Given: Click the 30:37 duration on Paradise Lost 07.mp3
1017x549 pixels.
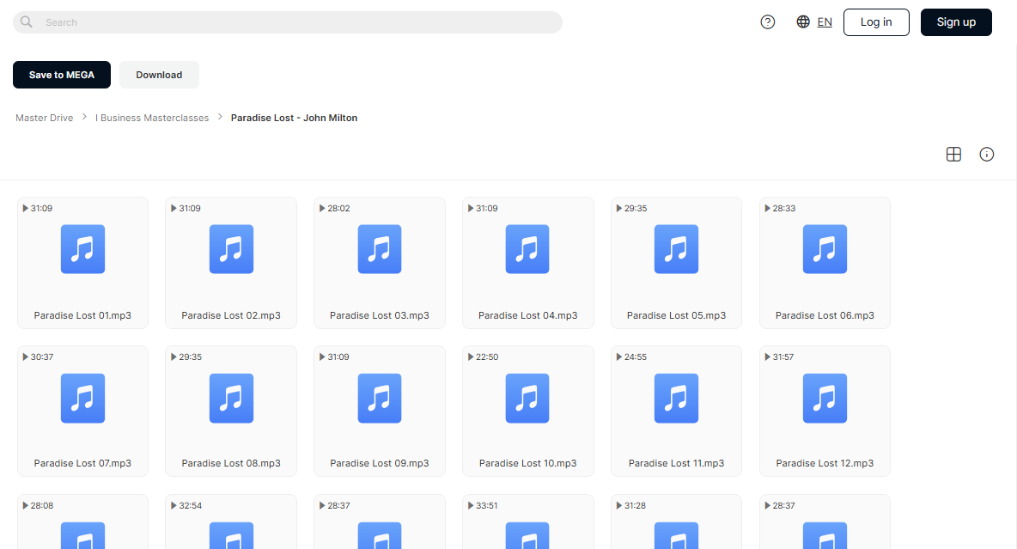Looking at the screenshot, I should point(41,357).
